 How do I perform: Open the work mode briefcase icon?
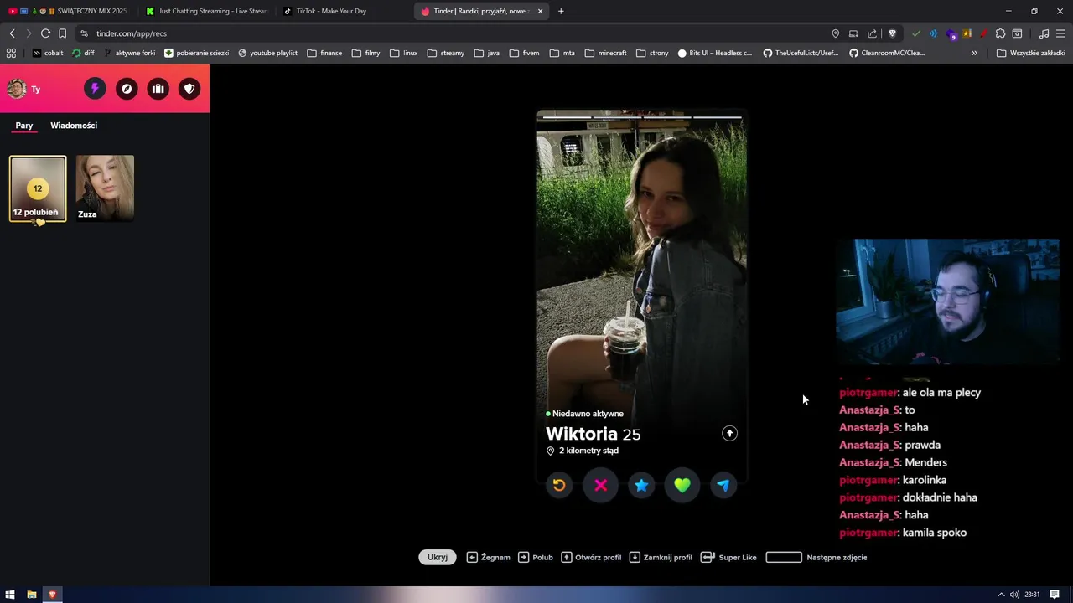click(x=158, y=89)
